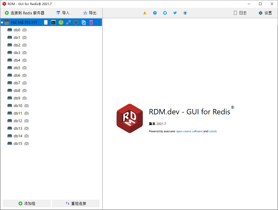Click the yellow warning triangle icon
Image resolution: width=278 pixels, height=210 pixels.
pyautogui.click(x=145, y=13)
